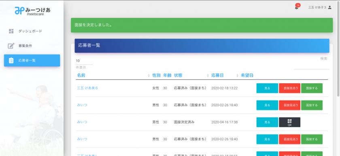Click 面接見送り for 三五 けあ美６
340x156 pixels.
[289, 88]
